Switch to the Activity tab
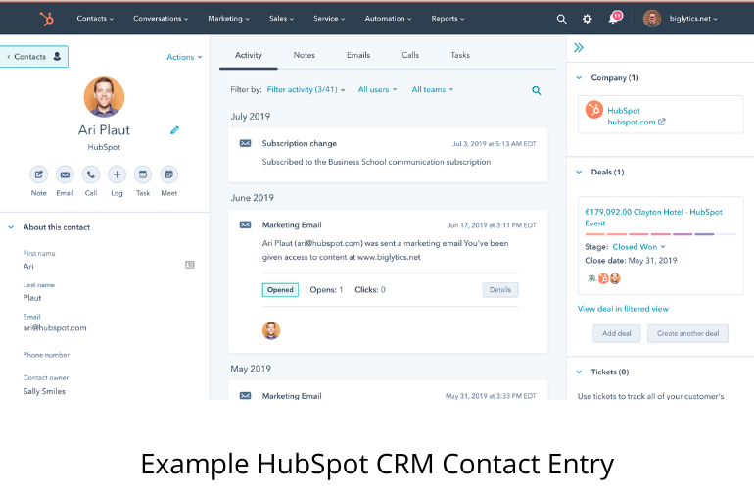The height and width of the screenshot is (496, 754). [x=248, y=55]
